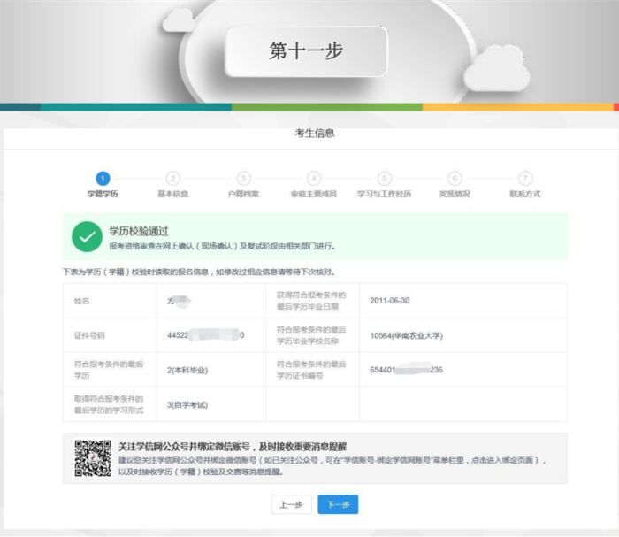The width and height of the screenshot is (619, 537).
Task: Click the 学信网 QR code image
Action: [92, 457]
